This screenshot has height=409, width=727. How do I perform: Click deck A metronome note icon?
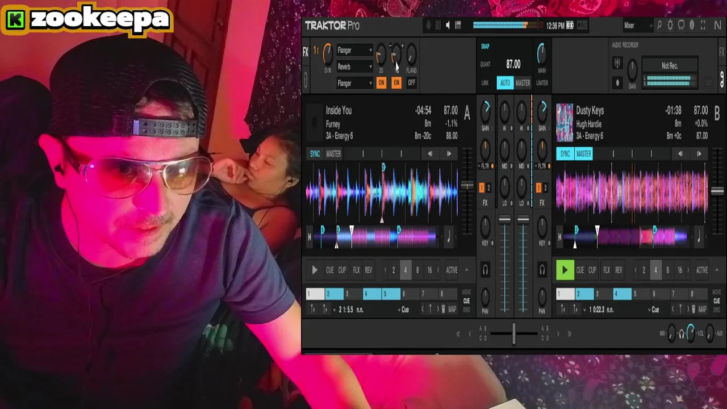(449, 237)
